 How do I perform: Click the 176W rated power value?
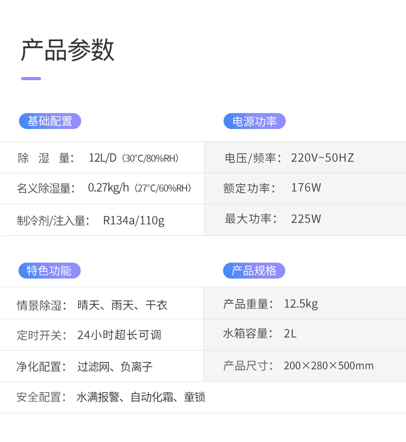tap(306, 188)
